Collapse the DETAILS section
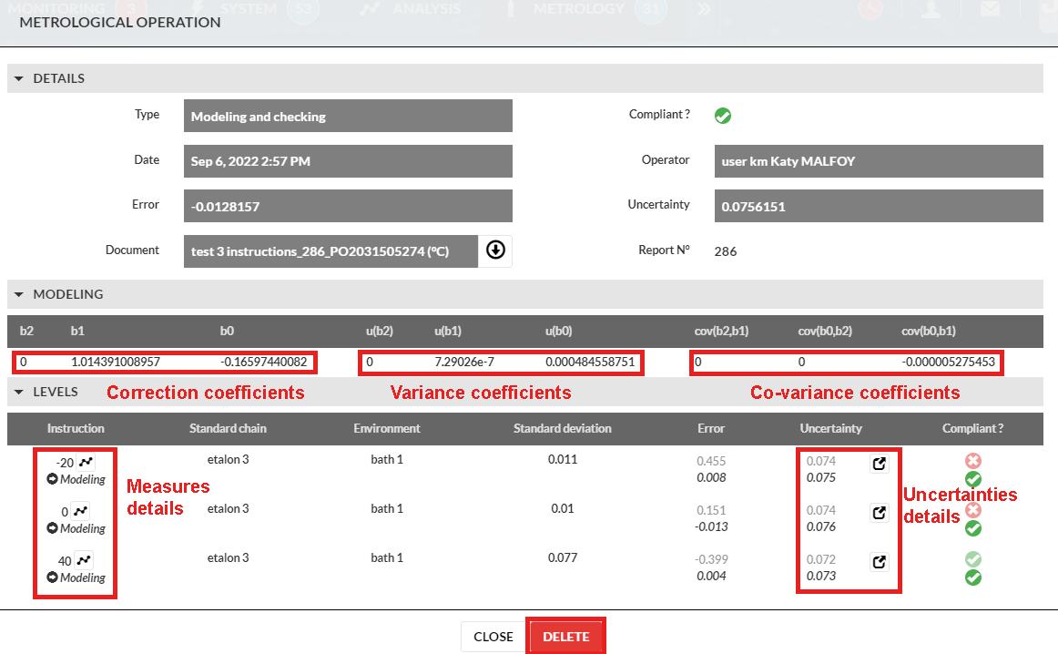 [19, 79]
